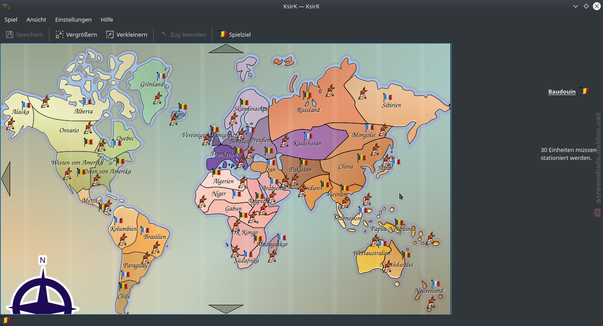
Task: Click the Japan territory label
Action: pos(385,168)
